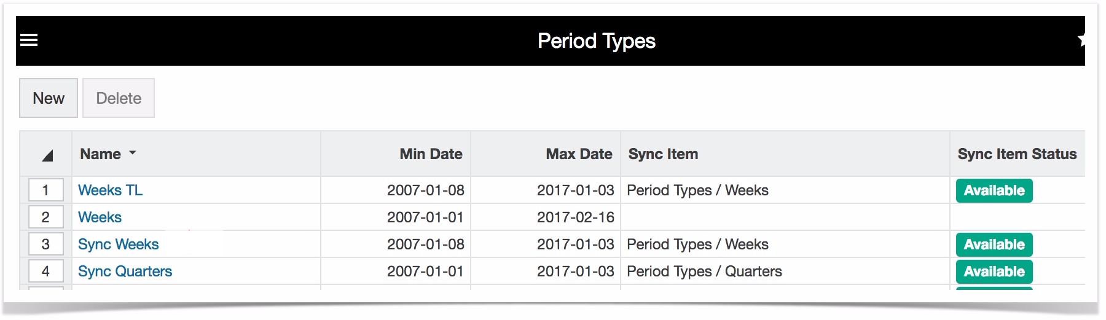Click the Available badge for Sync Quarters

[994, 271]
